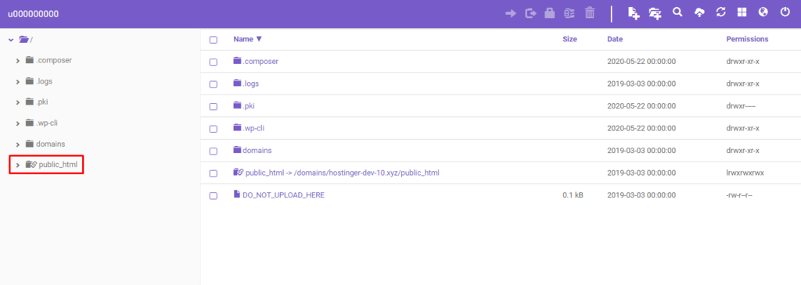The image size is (801, 285).
Task: Open the .composer folder link in list
Action: (260, 61)
